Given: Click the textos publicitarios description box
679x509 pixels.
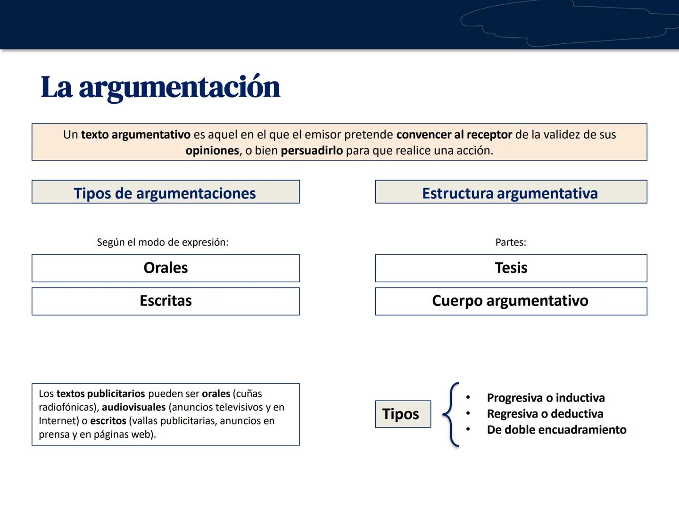Looking at the screenshot, I should pos(165,414).
